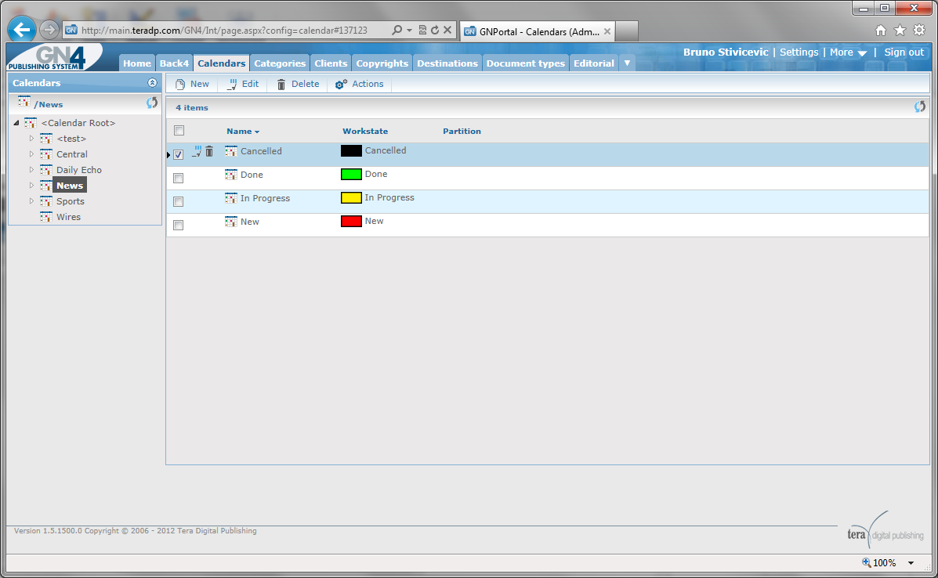Click the calendar icon beside New name
Screen dimensions: 938x578
[x=231, y=222]
